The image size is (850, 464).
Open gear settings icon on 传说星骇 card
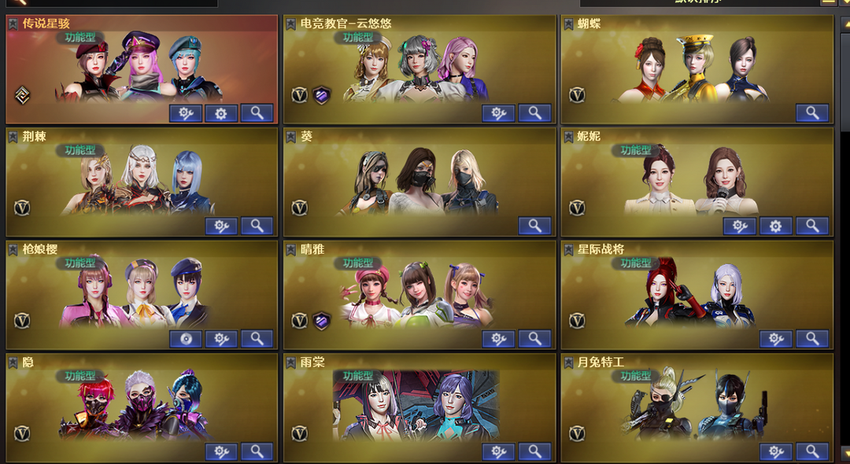pyautogui.click(x=221, y=113)
